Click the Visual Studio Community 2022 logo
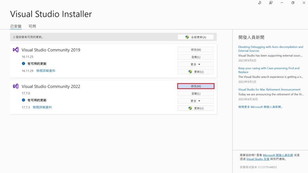This screenshot has height=173, width=308. coord(16,86)
